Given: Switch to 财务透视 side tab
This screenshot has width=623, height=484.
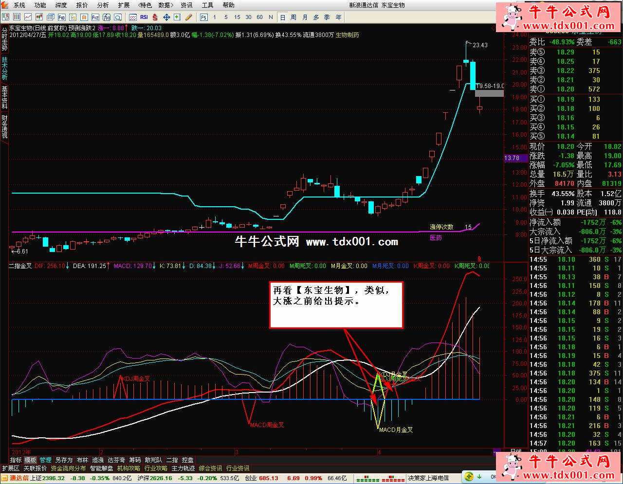Looking at the screenshot, I should [x=4, y=126].
